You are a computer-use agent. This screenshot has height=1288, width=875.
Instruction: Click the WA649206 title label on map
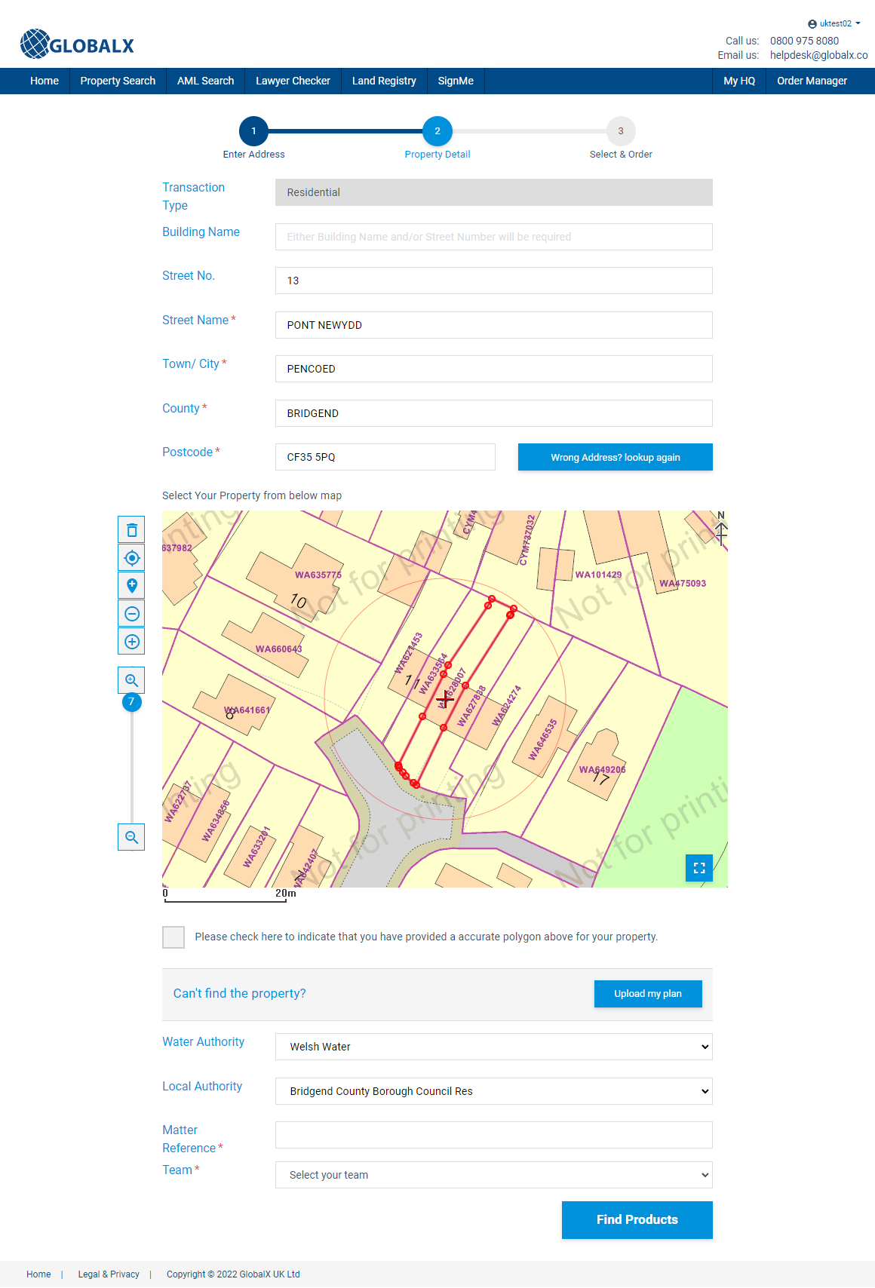tap(602, 770)
